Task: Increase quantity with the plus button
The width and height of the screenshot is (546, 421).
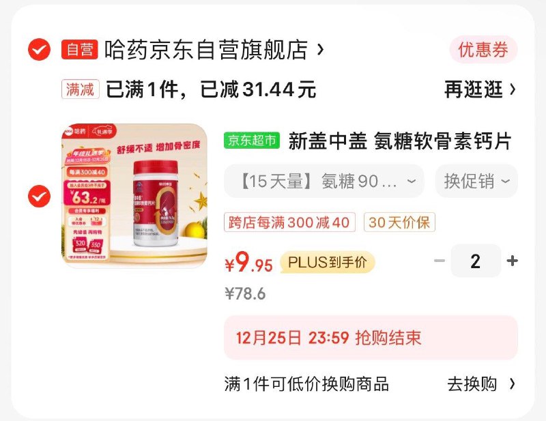Action: tap(513, 261)
